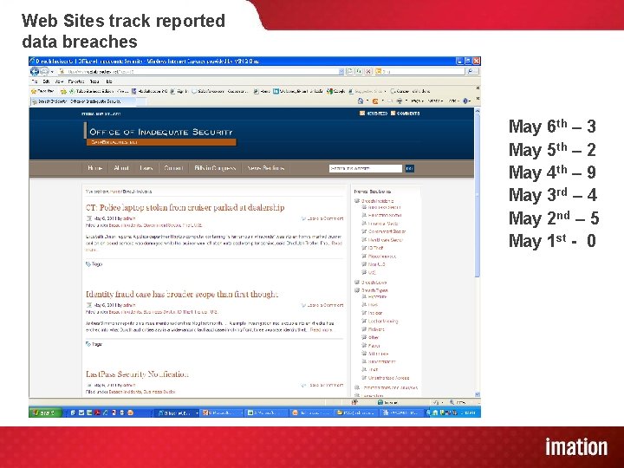Click News Sections navigation link

pyautogui.click(x=265, y=168)
